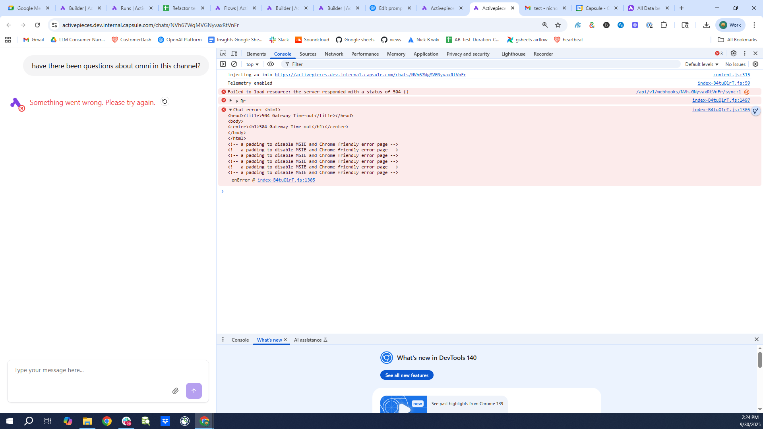The height and width of the screenshot is (429, 763).
Task: Expand the Rr error entry
Action: [x=231, y=100]
